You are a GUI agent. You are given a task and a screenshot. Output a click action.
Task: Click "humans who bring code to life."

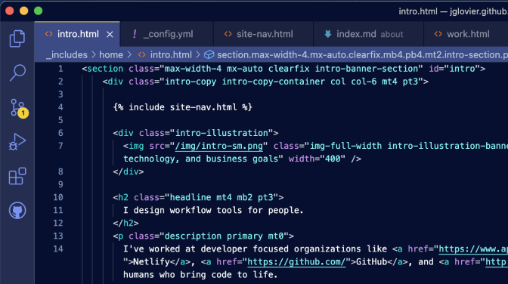200,275
